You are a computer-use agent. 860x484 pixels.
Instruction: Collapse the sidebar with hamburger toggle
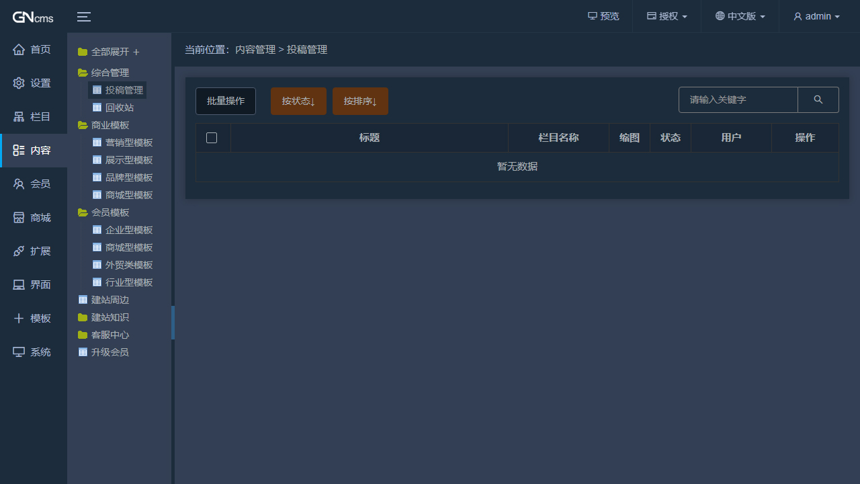[x=83, y=17]
